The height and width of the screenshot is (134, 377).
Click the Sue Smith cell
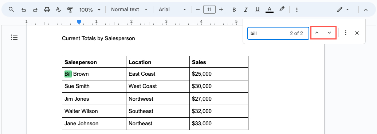click(94, 87)
